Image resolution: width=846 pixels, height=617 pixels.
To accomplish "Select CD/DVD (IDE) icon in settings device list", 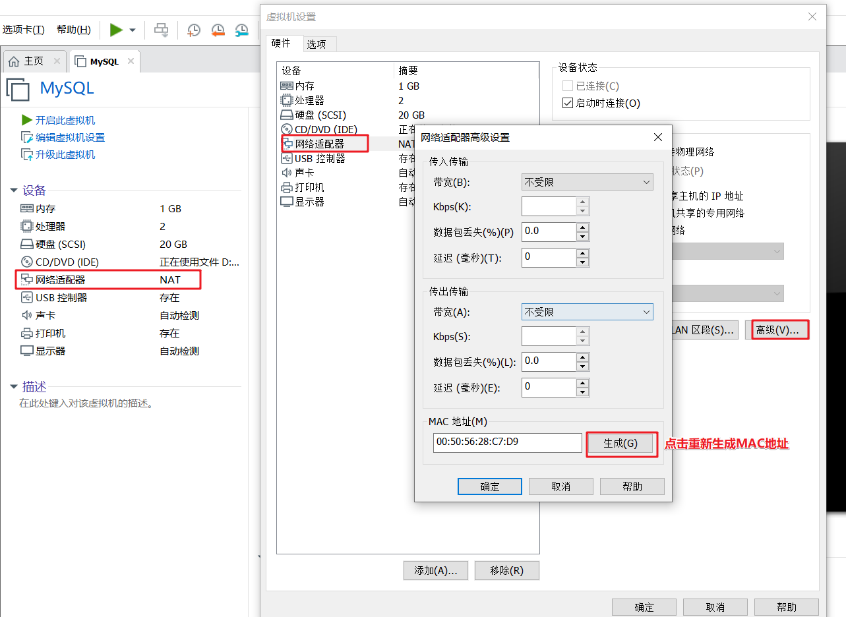I will (x=287, y=129).
